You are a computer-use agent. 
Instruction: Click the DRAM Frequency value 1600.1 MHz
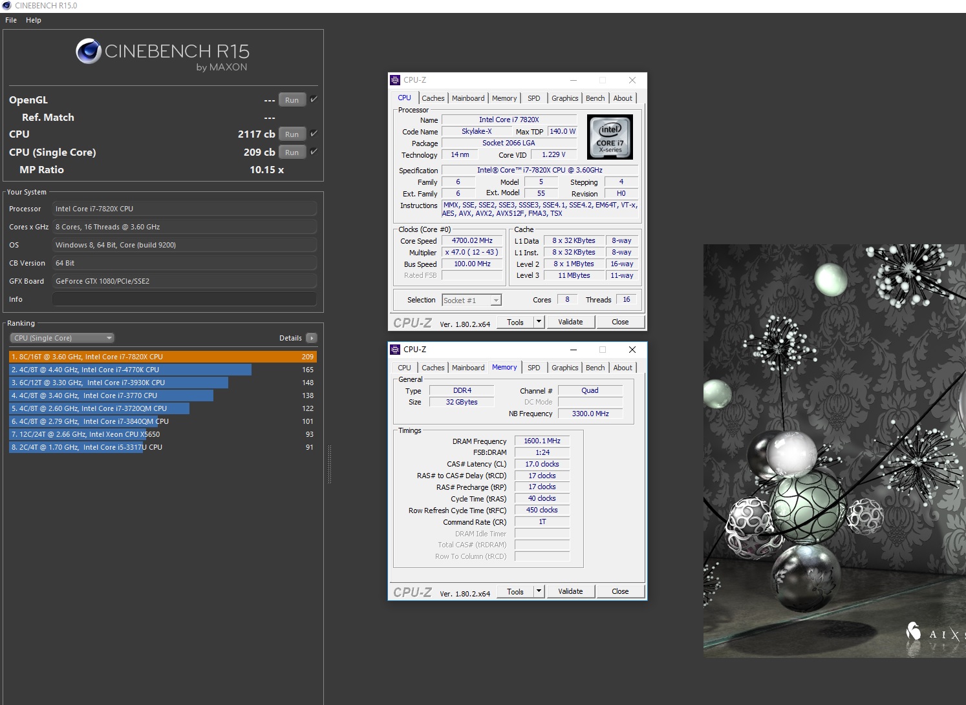coord(542,441)
